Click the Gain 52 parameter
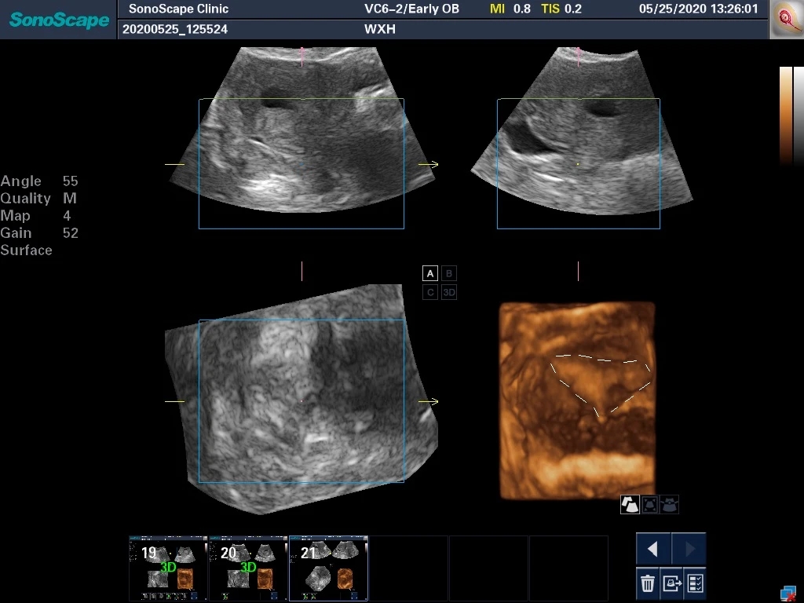 [39, 233]
